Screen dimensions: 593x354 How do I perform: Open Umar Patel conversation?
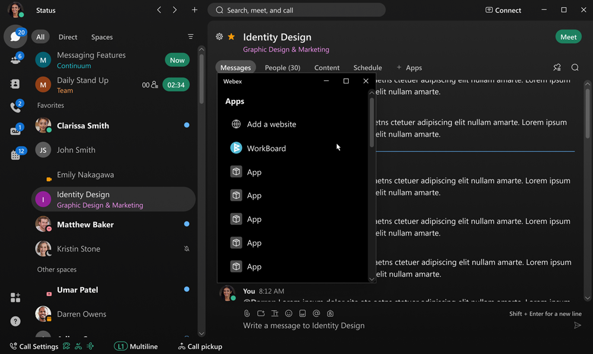tap(113, 290)
